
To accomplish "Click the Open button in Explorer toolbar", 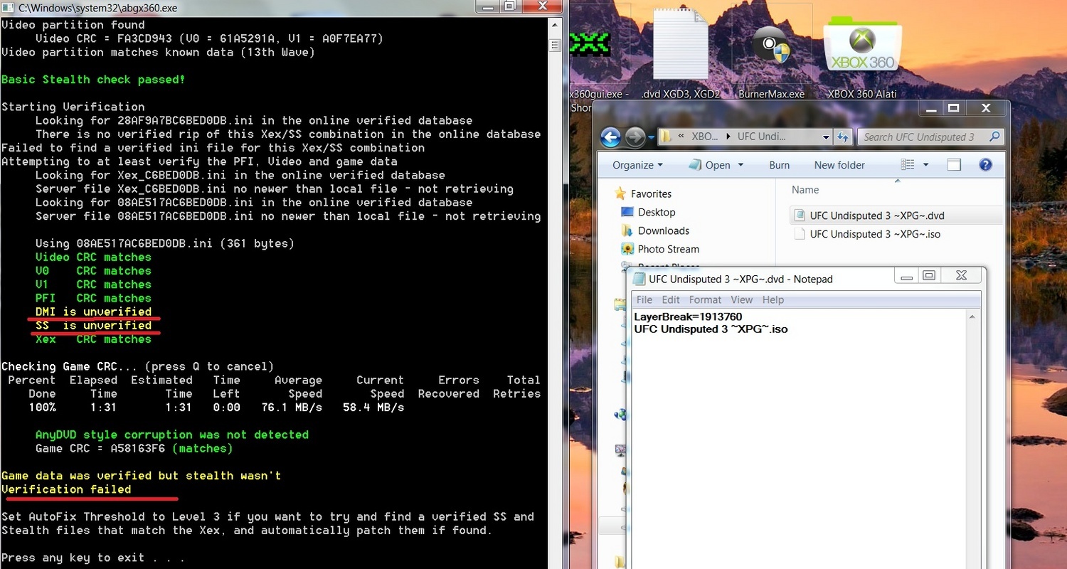I will 710,165.
